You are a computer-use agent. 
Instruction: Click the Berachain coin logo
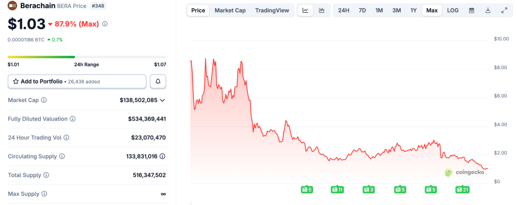tap(12, 6)
